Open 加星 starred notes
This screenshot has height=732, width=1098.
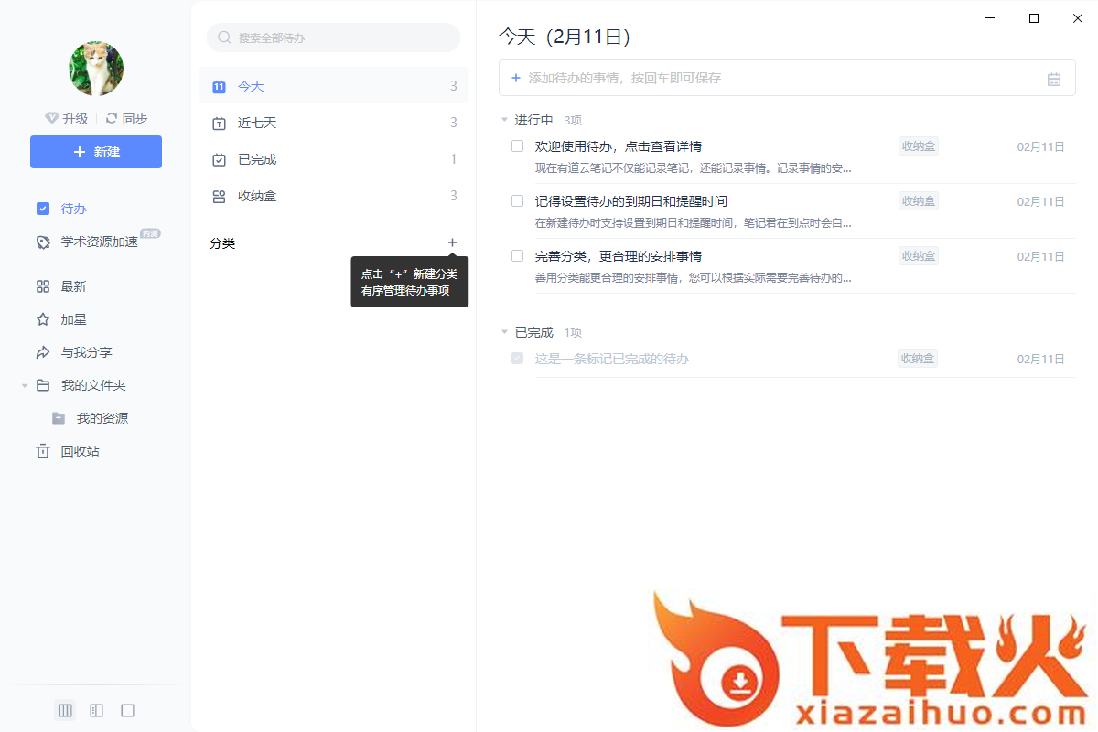(73, 319)
